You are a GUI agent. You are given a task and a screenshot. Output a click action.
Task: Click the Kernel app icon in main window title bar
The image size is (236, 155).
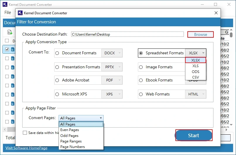pos(5,4)
